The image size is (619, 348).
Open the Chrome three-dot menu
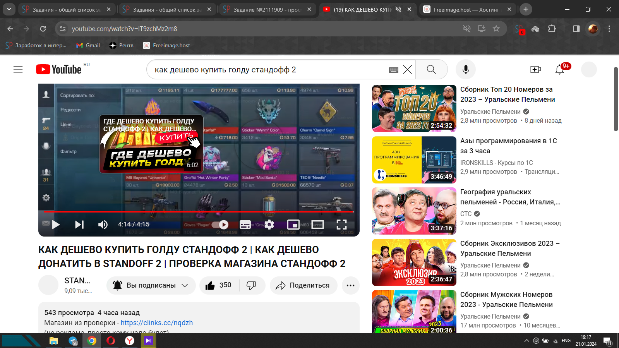[609, 29]
